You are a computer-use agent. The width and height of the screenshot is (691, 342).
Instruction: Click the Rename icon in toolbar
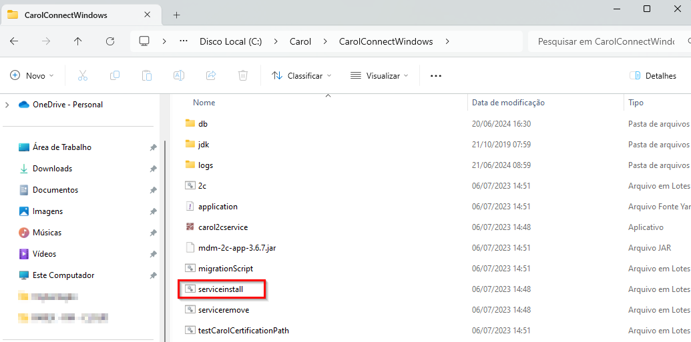[179, 76]
